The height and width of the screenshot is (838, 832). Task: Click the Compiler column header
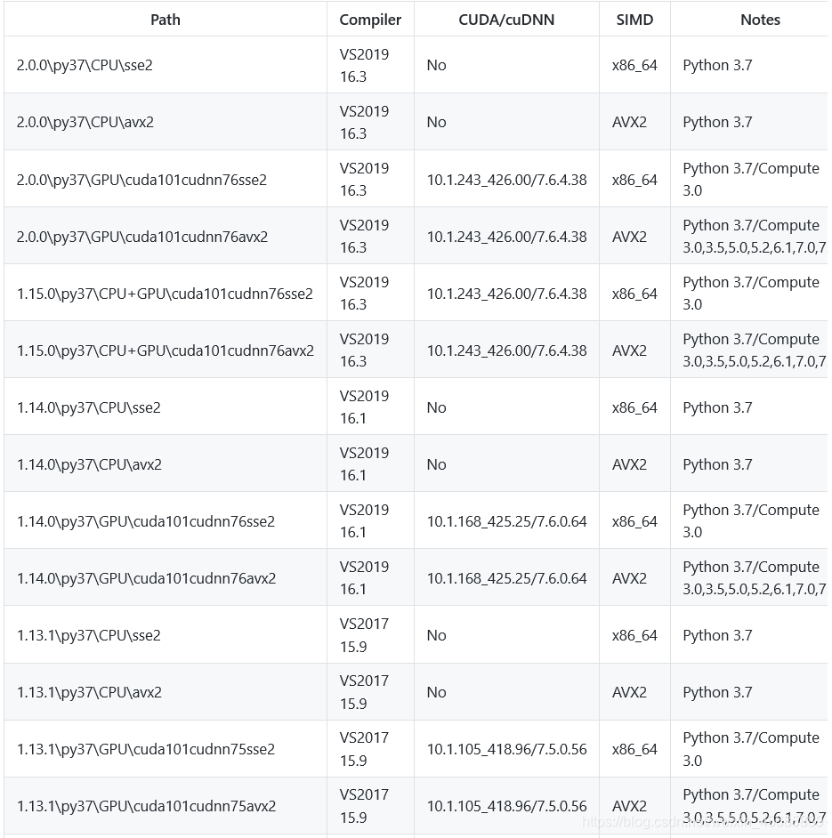370,20
